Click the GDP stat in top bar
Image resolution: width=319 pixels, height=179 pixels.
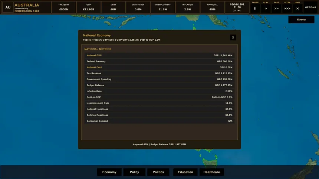[x=89, y=7]
